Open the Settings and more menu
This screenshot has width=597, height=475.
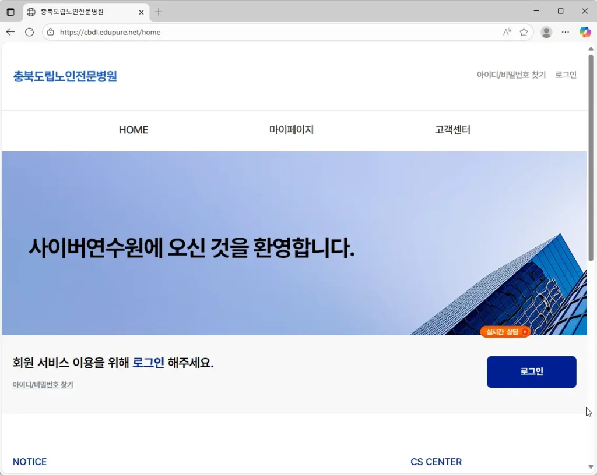point(566,32)
